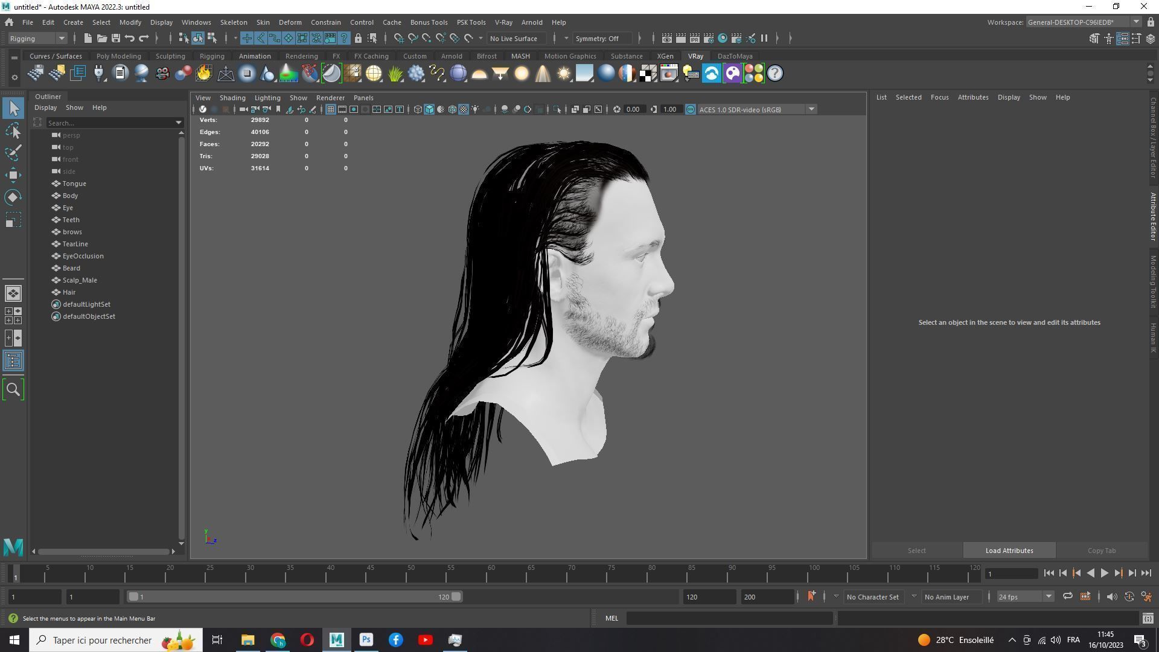Click the V-Ray help question mark shelf icon

(775, 74)
